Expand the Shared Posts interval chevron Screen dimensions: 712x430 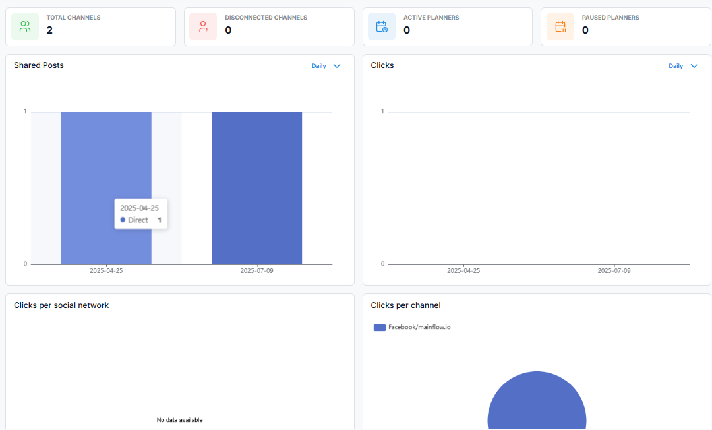tap(337, 66)
